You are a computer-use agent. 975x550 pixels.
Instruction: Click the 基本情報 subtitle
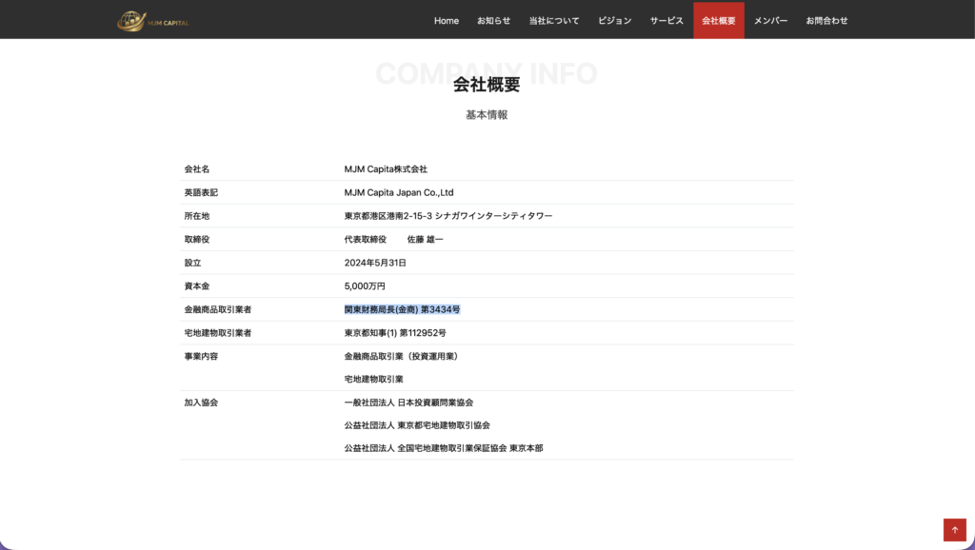click(x=487, y=115)
